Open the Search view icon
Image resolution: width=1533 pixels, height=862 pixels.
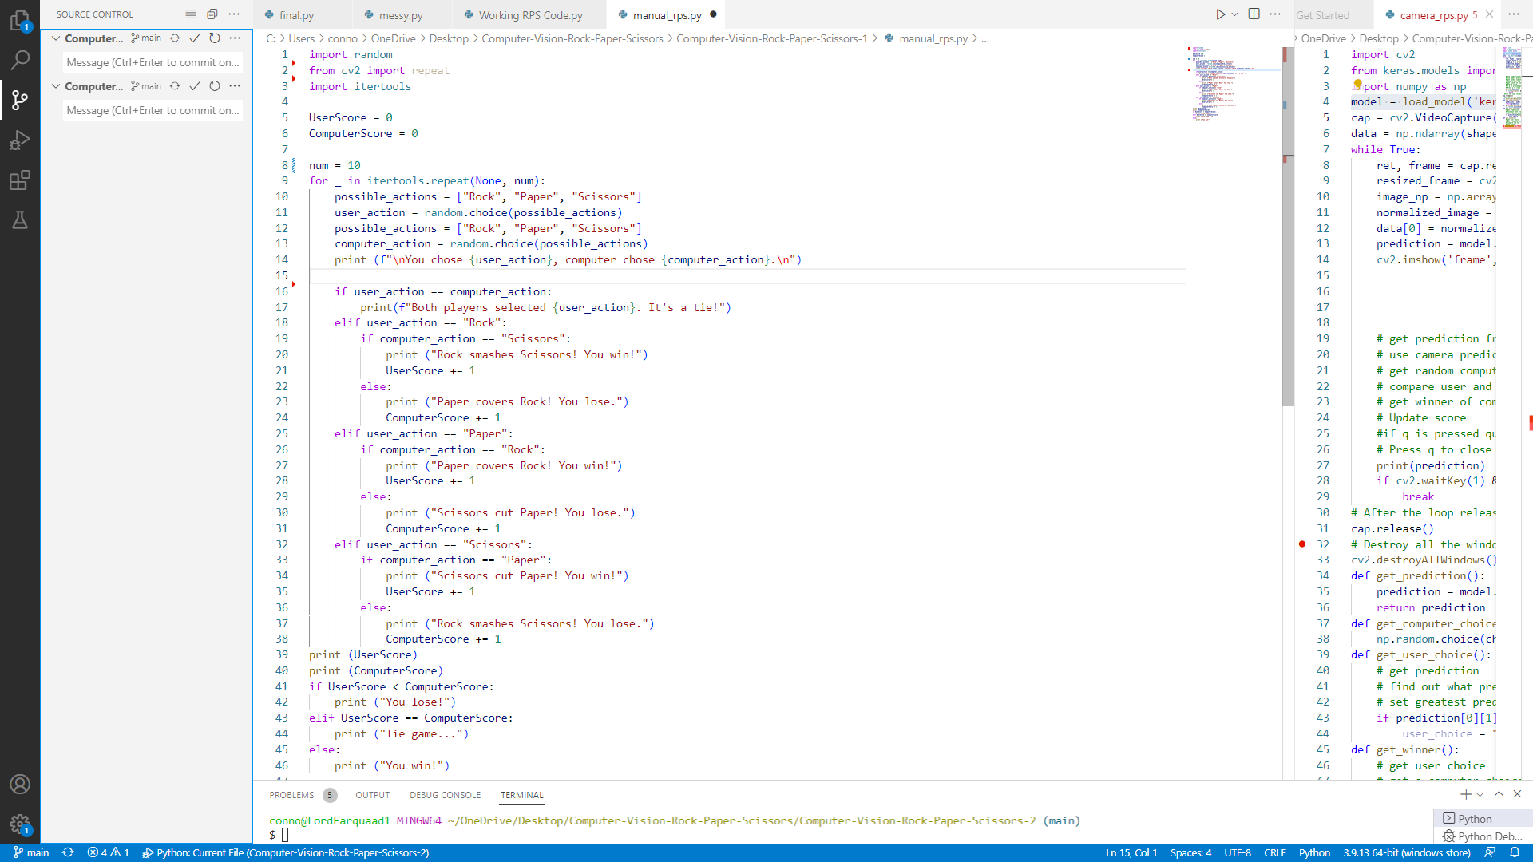click(x=20, y=60)
